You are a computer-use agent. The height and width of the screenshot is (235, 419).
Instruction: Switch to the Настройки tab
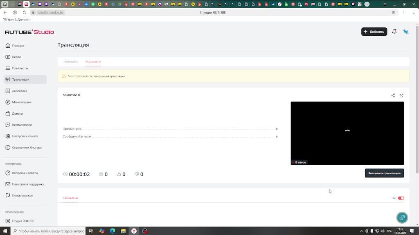pos(71,62)
